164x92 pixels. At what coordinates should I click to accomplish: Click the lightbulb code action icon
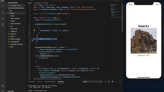click(x=34, y=30)
